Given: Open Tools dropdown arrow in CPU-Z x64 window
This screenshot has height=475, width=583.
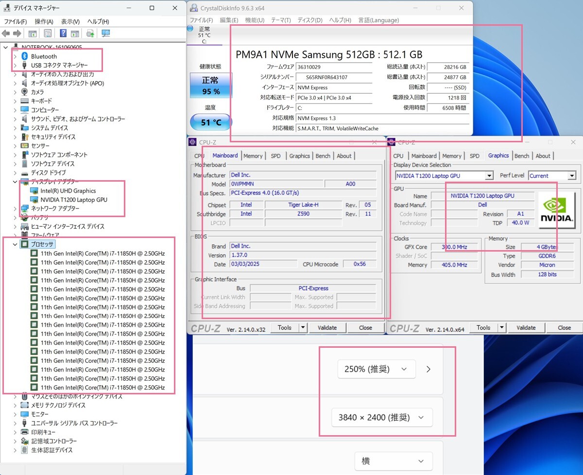Looking at the screenshot, I should click(502, 328).
